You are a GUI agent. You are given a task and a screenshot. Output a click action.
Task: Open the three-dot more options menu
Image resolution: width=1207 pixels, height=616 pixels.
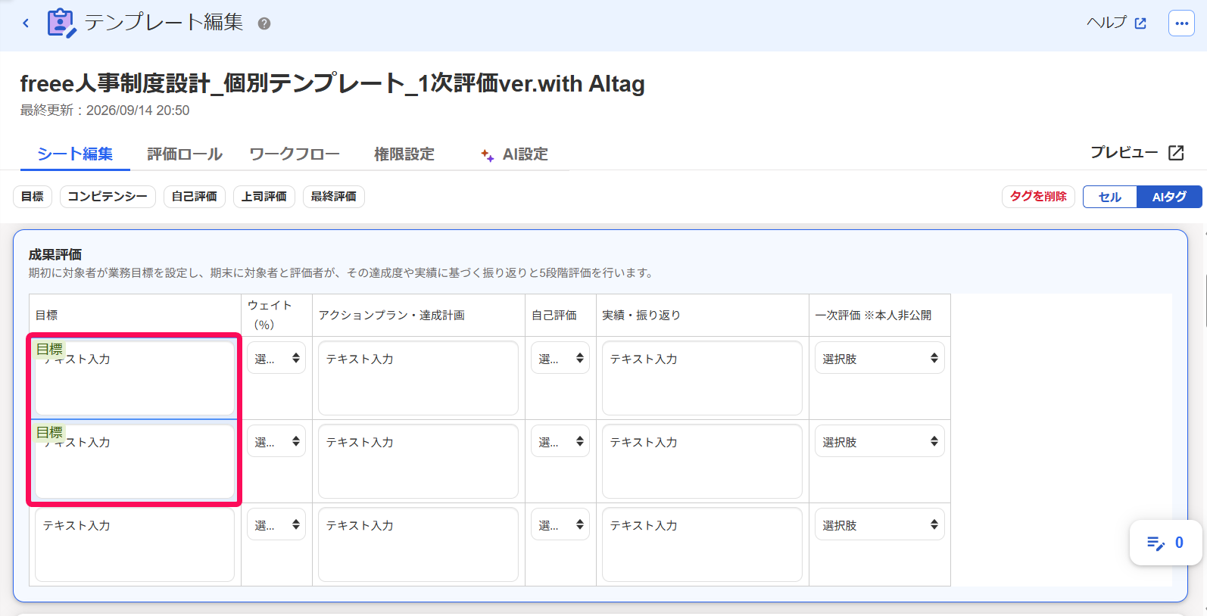pos(1181,23)
